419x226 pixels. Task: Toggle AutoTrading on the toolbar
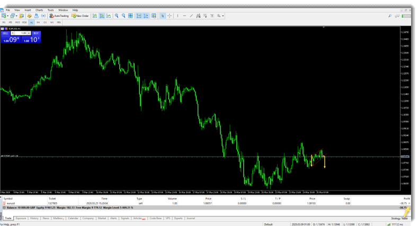click(x=58, y=16)
